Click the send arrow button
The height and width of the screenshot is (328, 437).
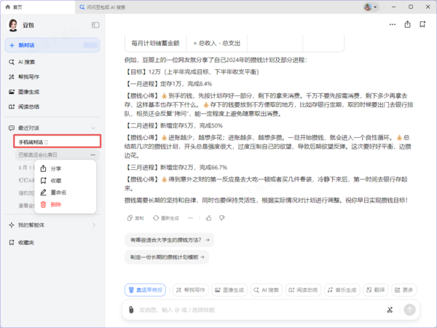[x=409, y=310]
